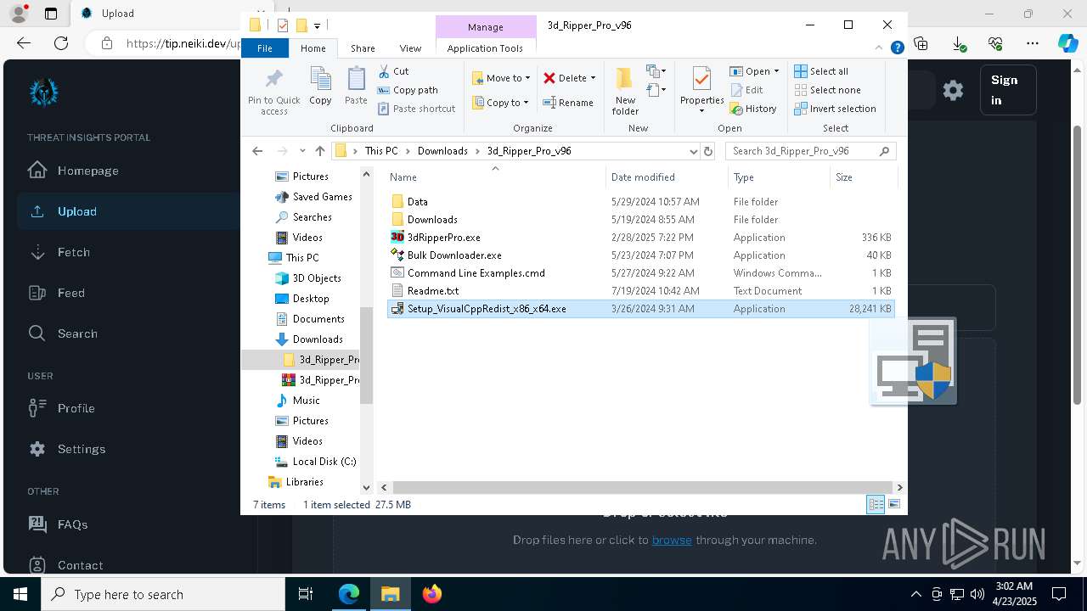The height and width of the screenshot is (611, 1087).
Task: Refresh the Explorer address bar
Action: (708, 151)
